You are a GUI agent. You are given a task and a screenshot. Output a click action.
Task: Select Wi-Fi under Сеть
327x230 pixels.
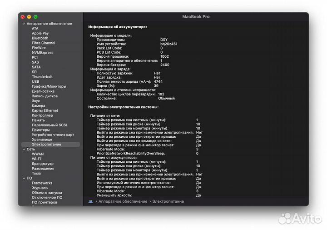36,159
